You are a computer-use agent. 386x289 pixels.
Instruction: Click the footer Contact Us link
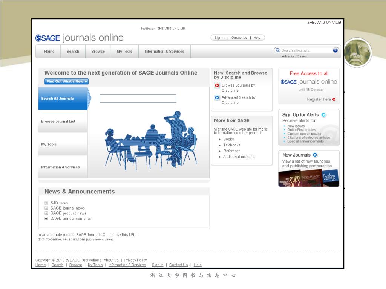[178, 265]
